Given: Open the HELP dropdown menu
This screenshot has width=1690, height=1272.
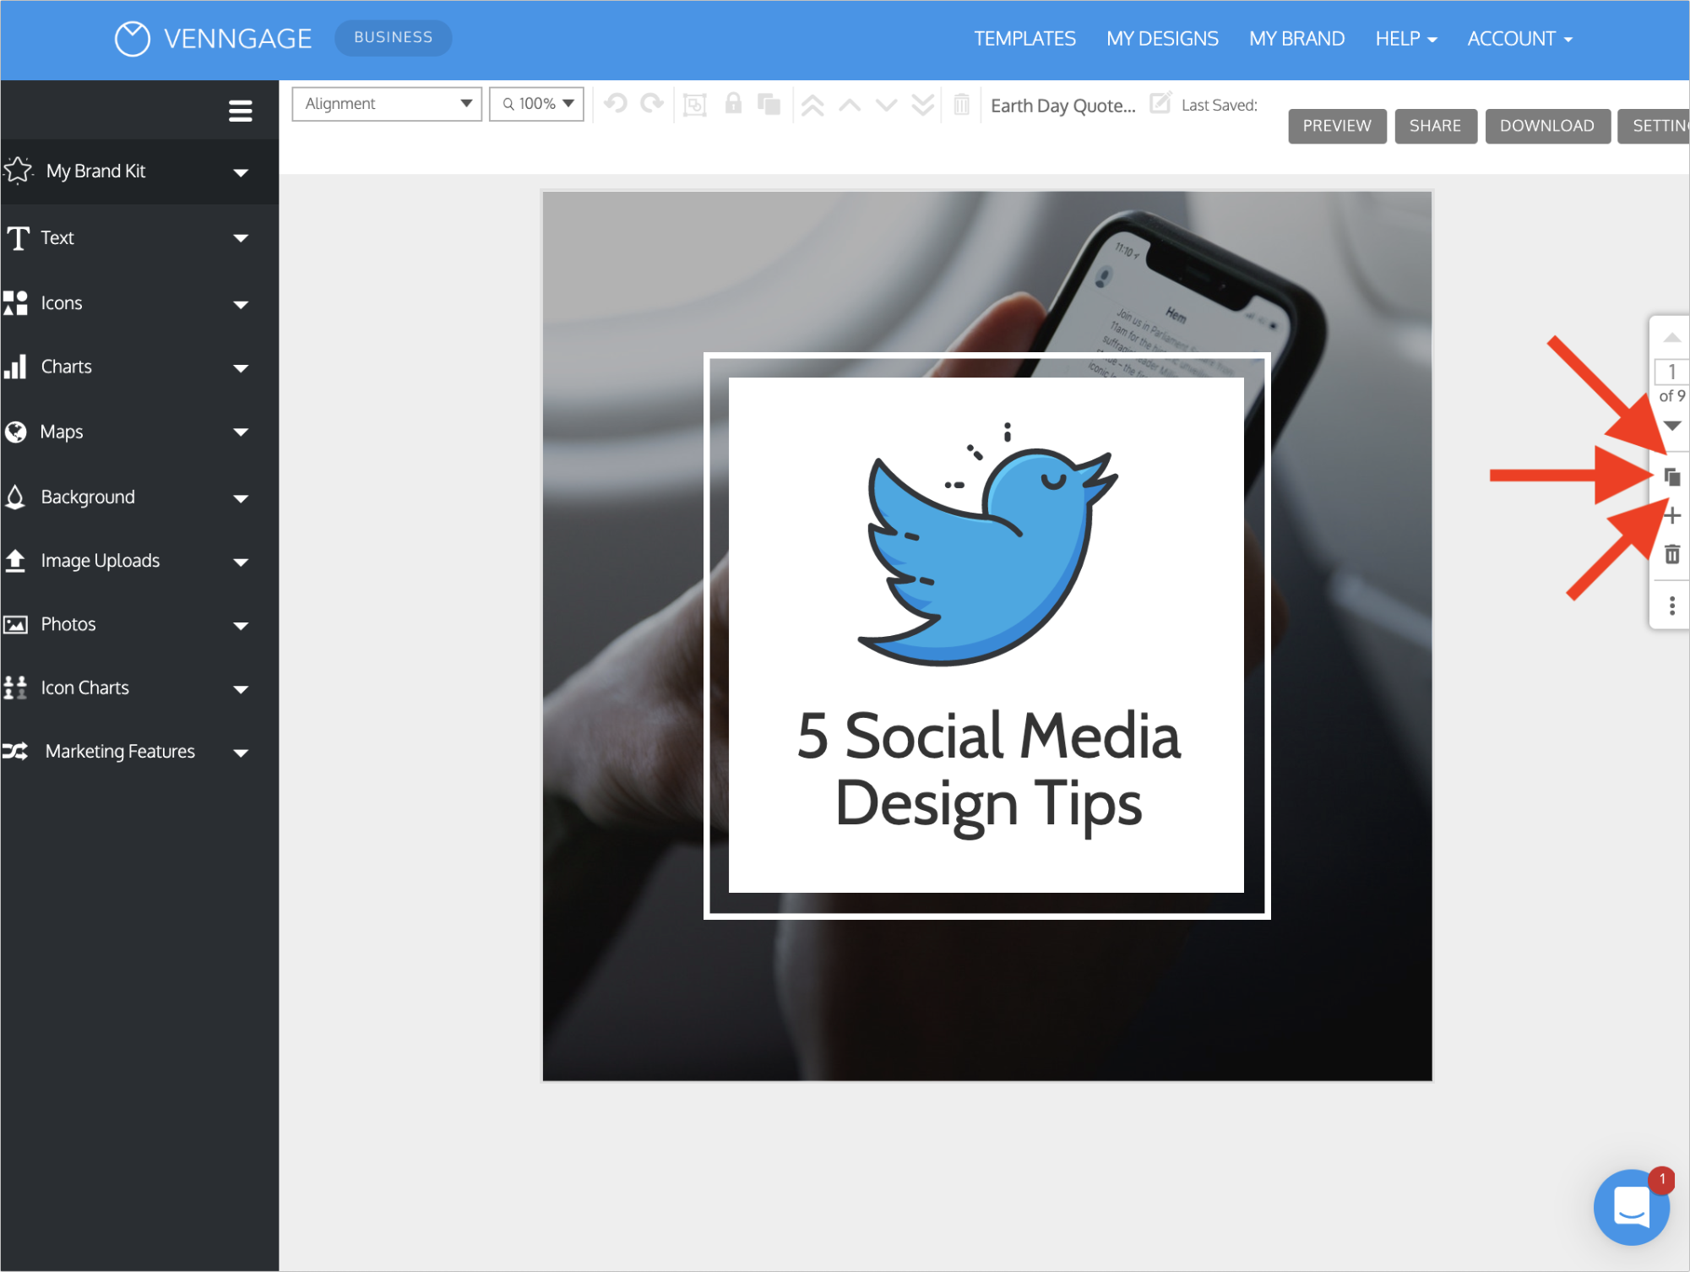Looking at the screenshot, I should click(x=1405, y=39).
